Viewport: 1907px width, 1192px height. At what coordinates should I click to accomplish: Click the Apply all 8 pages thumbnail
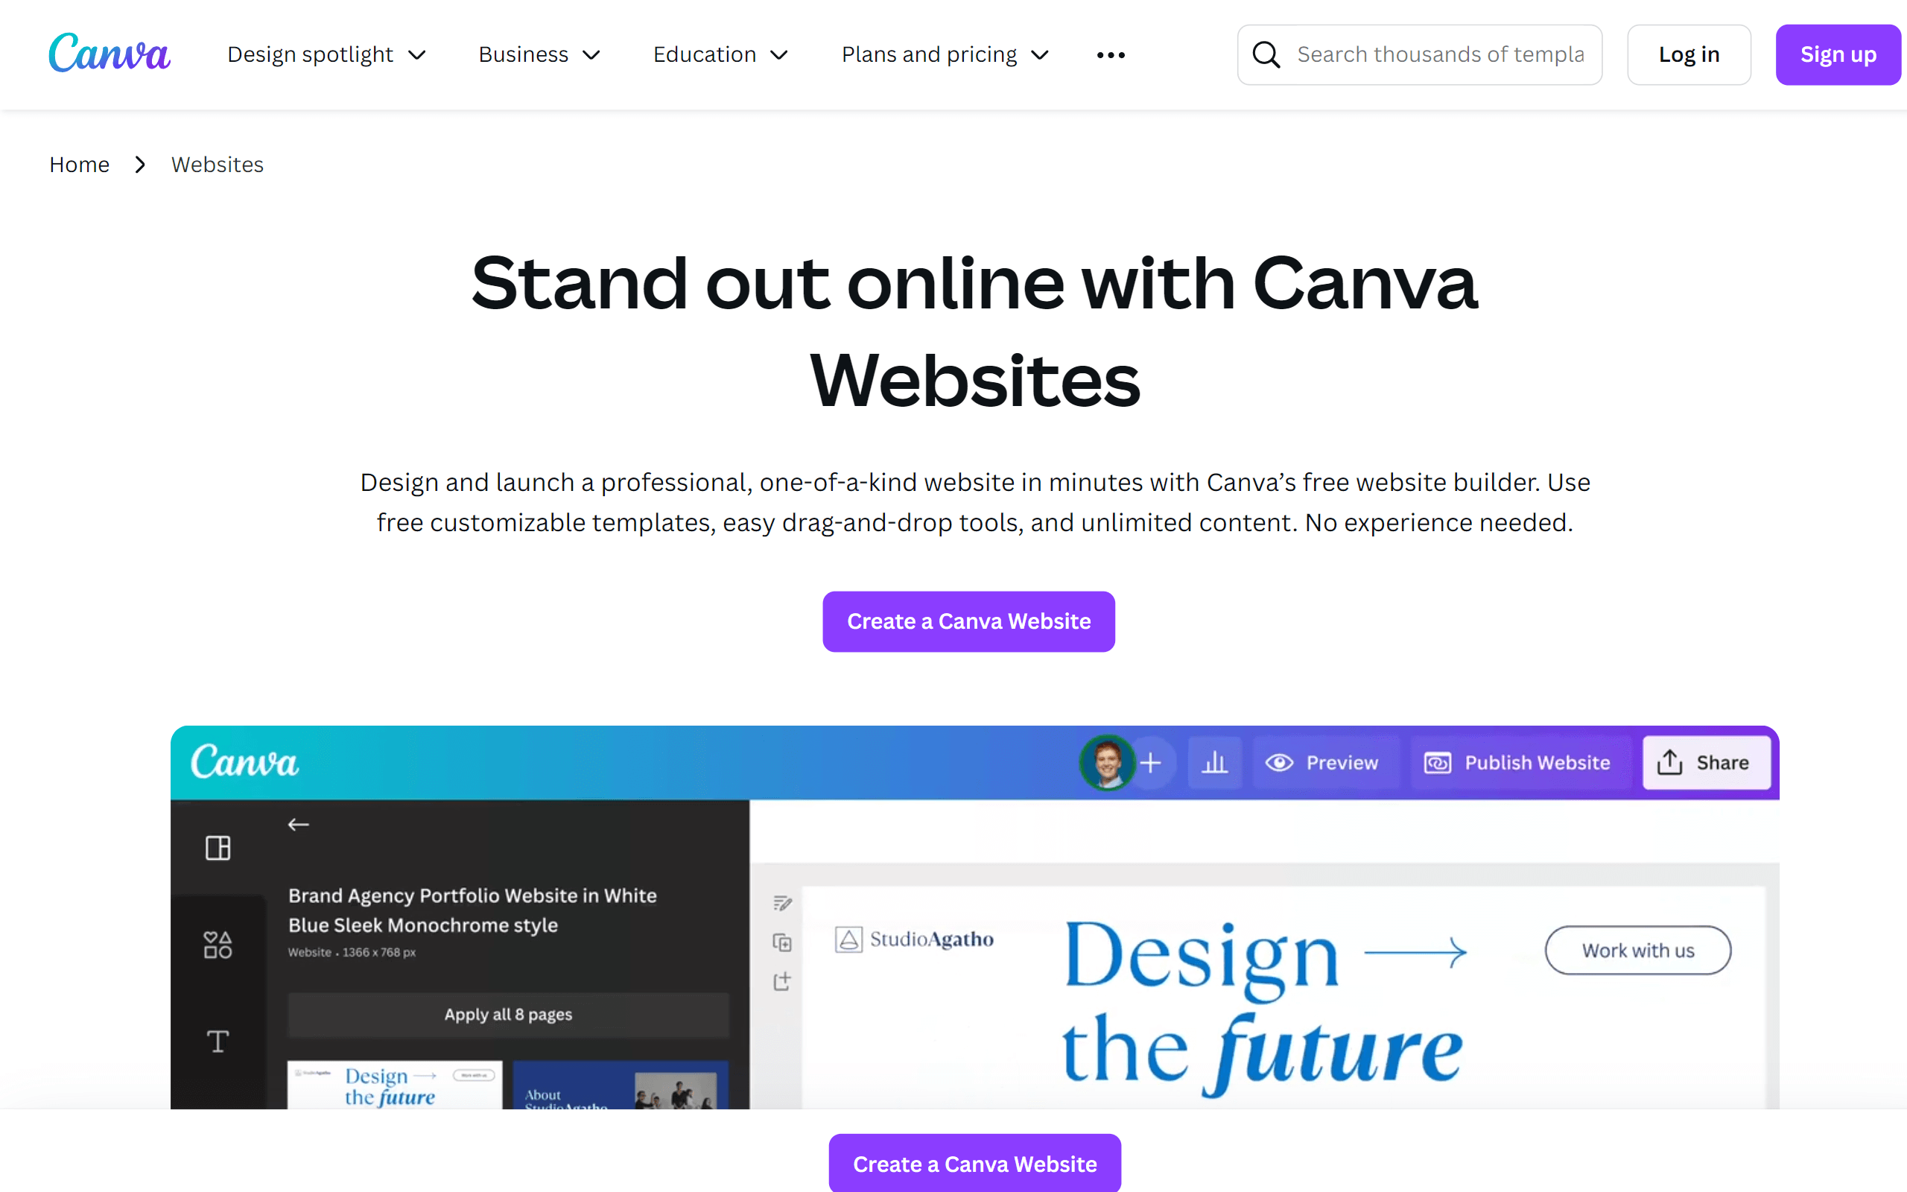[508, 1012]
